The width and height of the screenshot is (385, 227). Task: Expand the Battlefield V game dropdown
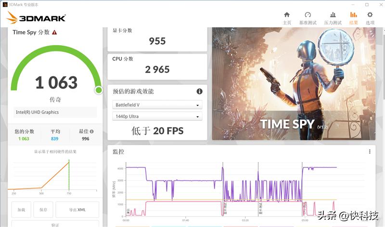pyautogui.click(x=157, y=105)
